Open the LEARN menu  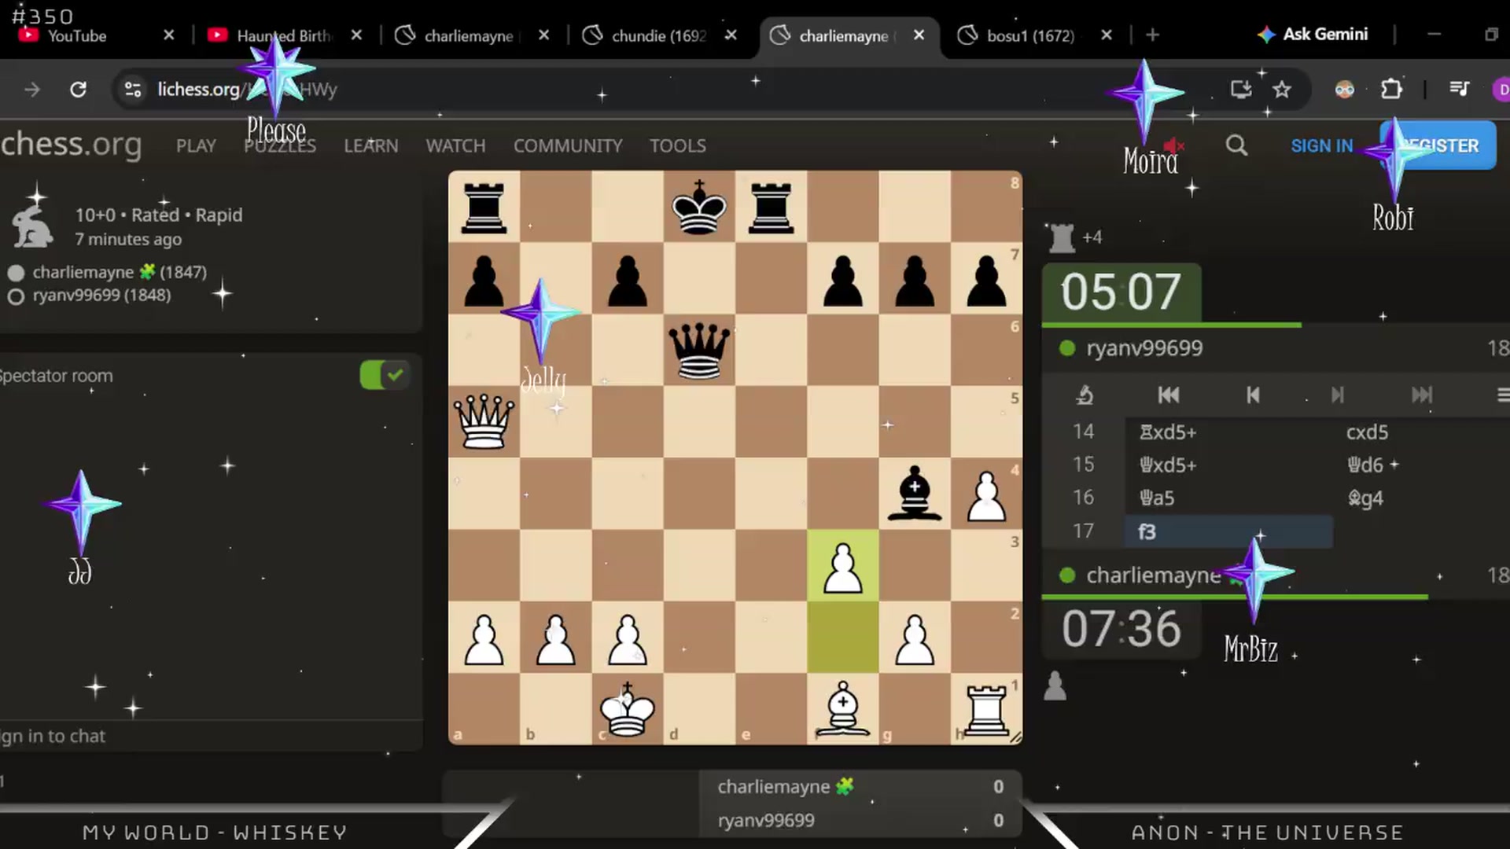click(x=371, y=146)
